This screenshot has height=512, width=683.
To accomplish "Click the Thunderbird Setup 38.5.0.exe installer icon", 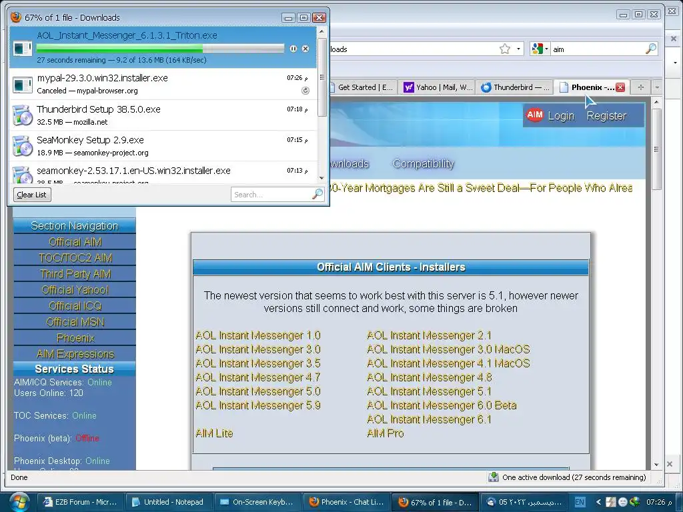I will [x=22, y=115].
